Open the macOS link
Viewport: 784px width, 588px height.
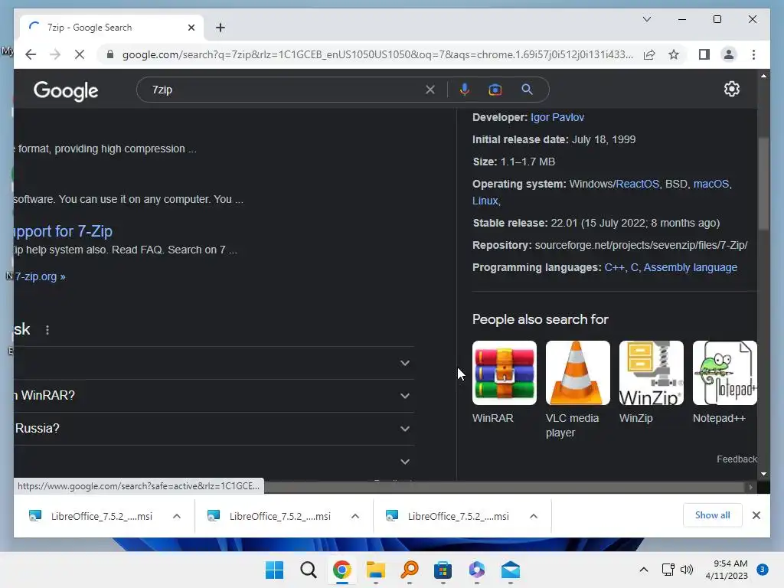pyautogui.click(x=710, y=184)
